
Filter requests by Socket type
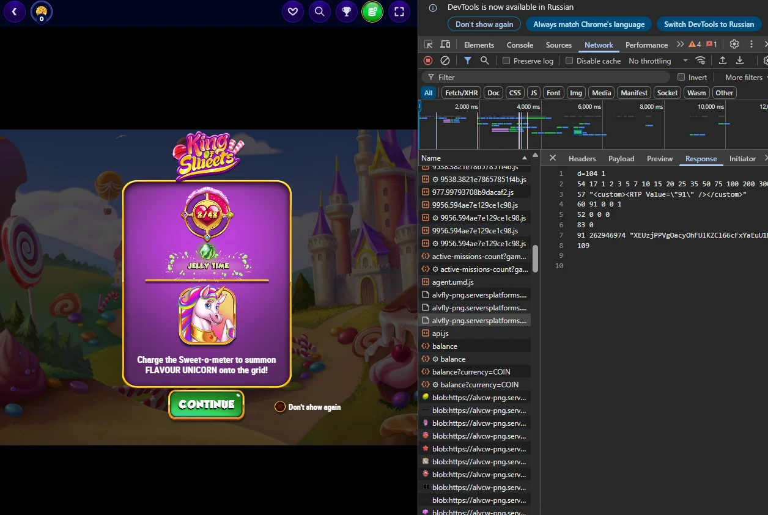pyautogui.click(x=667, y=93)
